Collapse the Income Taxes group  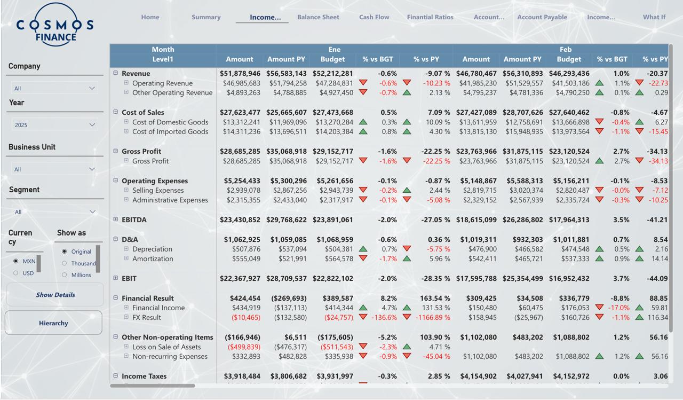[116, 376]
